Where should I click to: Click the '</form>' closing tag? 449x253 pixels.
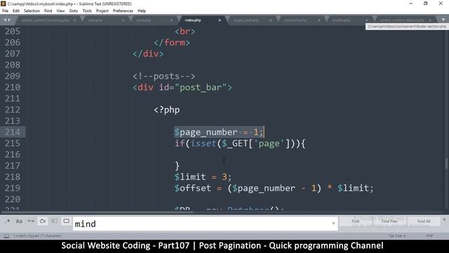click(x=171, y=42)
